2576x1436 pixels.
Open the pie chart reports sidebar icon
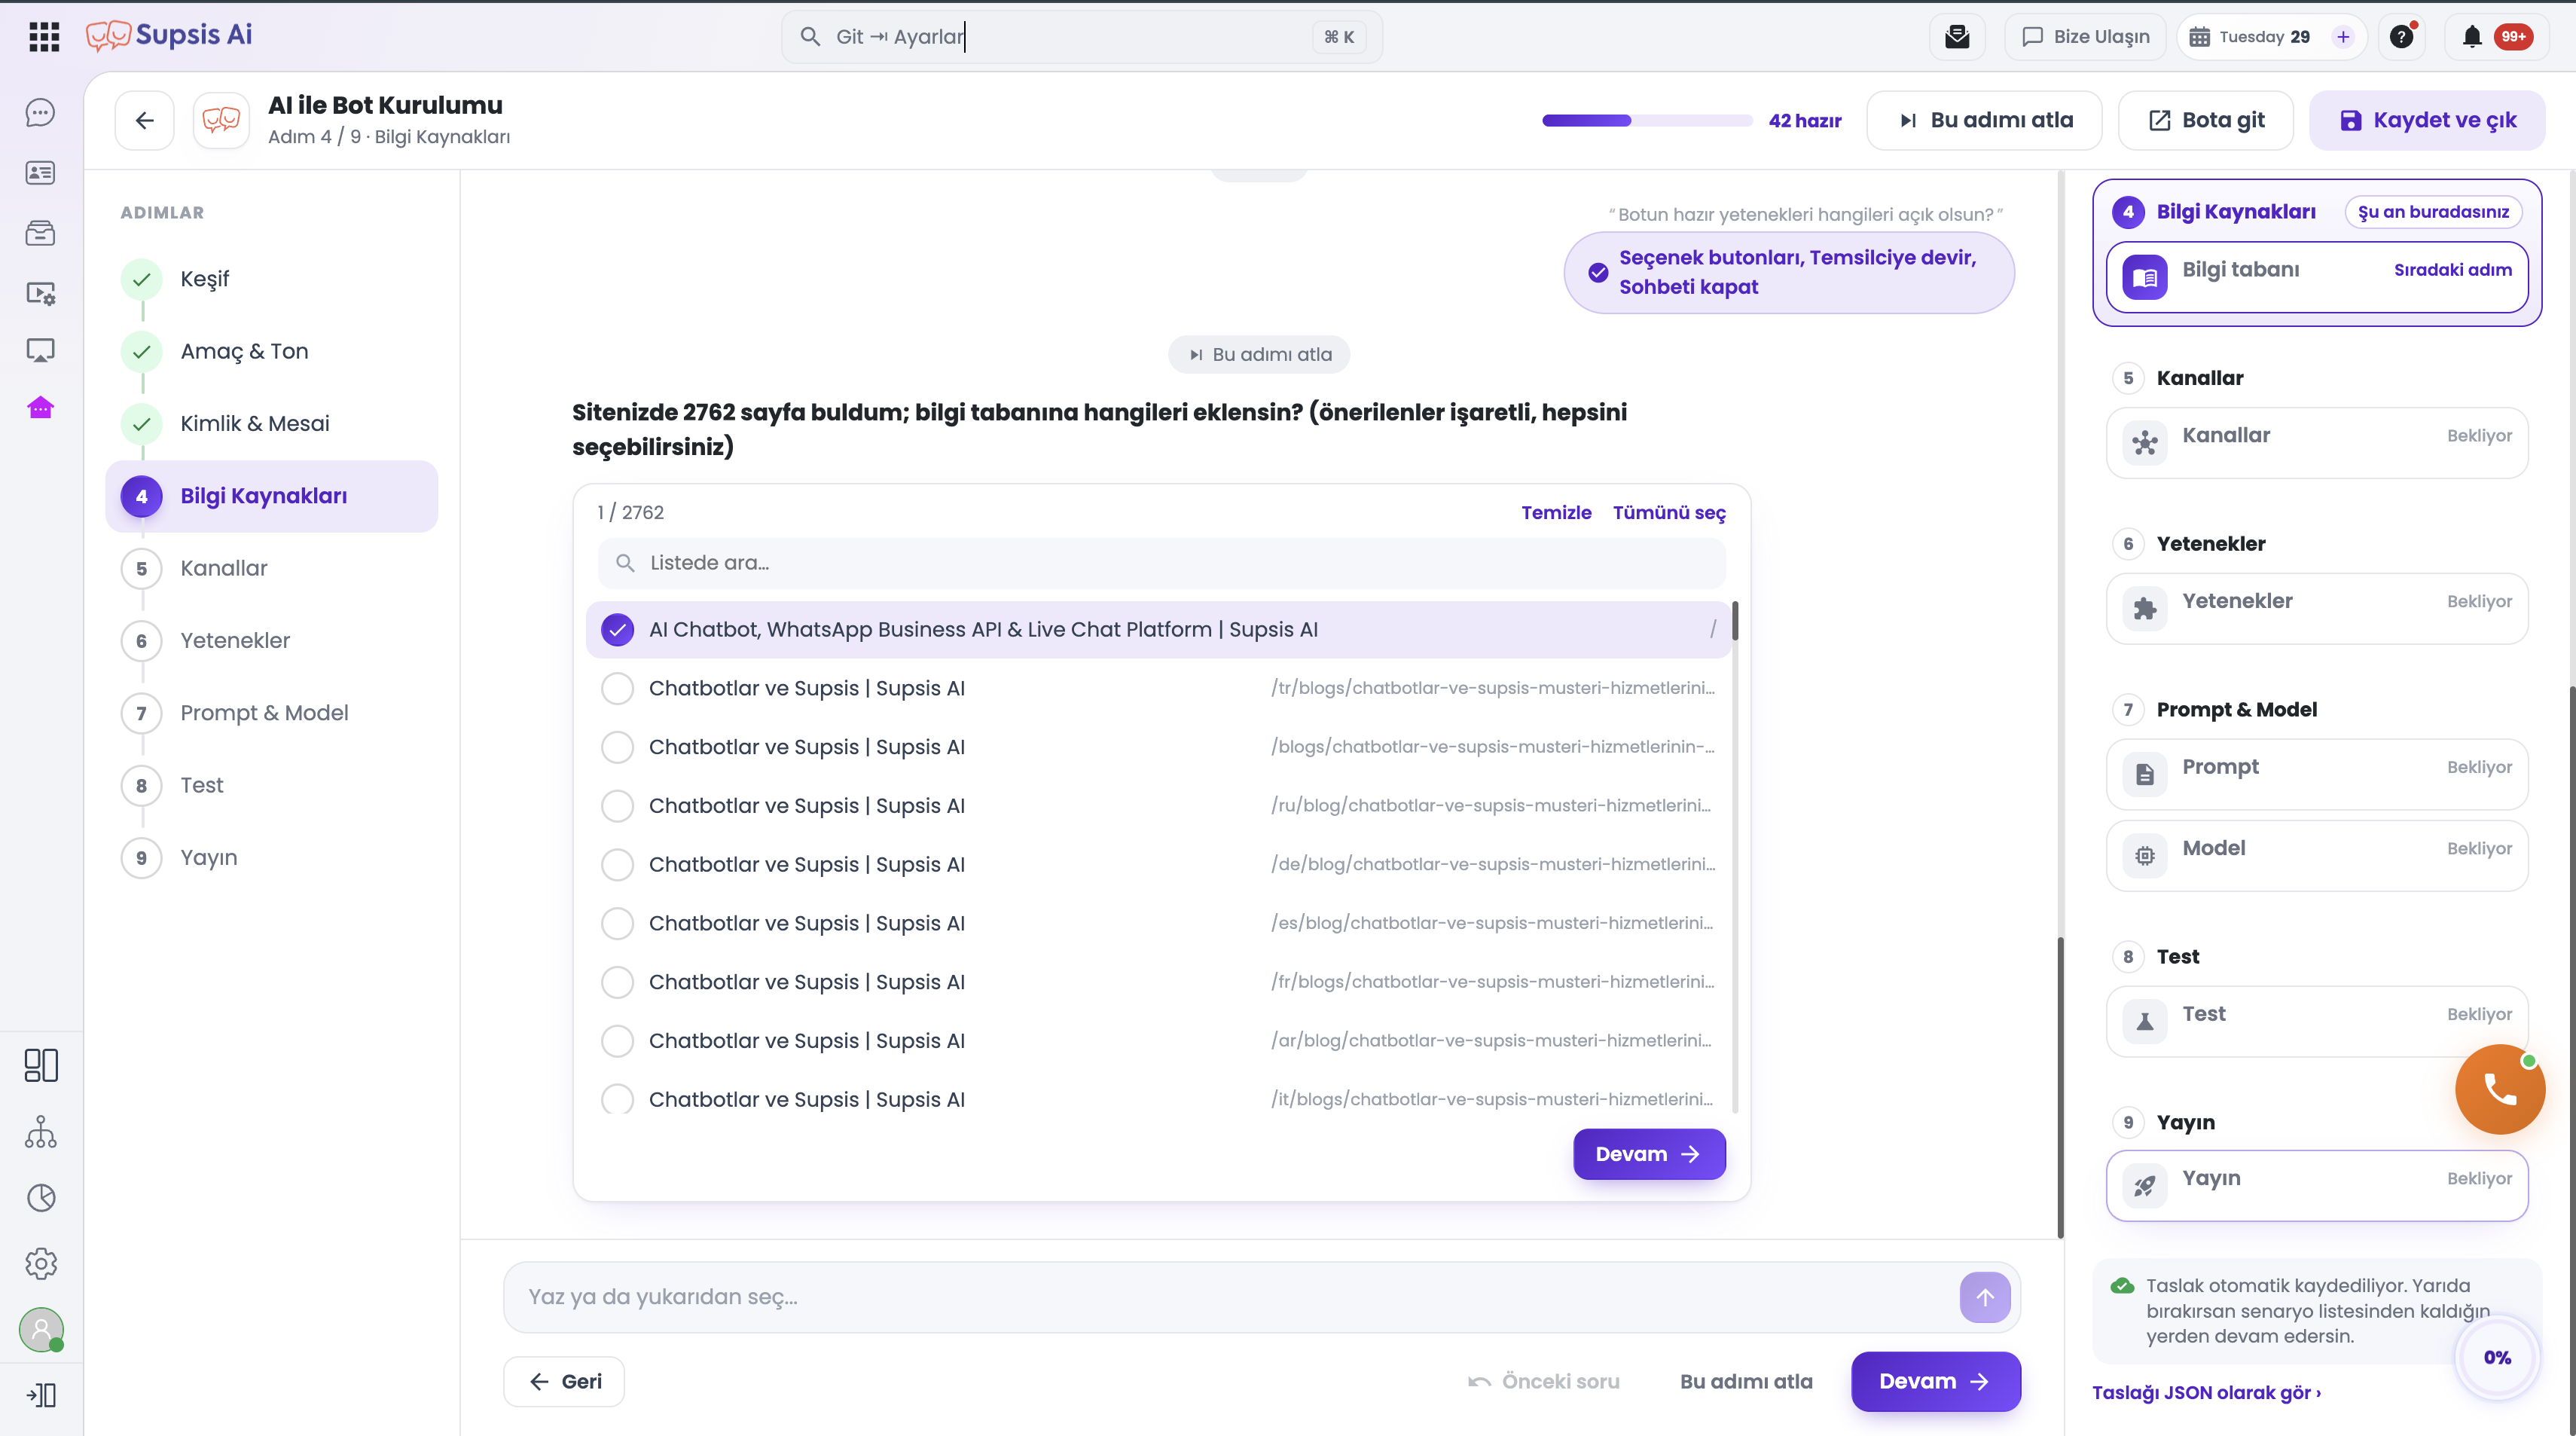tap(41, 1197)
